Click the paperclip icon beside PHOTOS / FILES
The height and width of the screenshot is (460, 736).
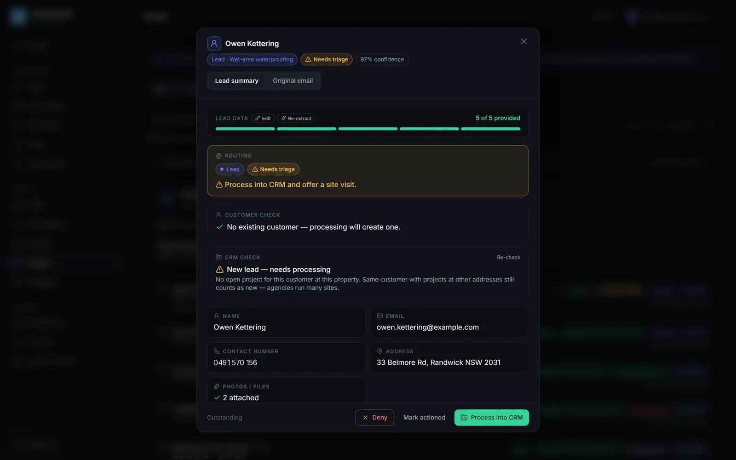point(217,386)
